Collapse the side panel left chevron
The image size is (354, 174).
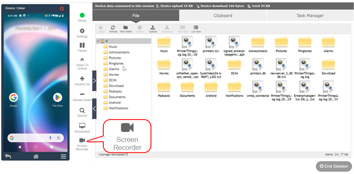[95, 109]
